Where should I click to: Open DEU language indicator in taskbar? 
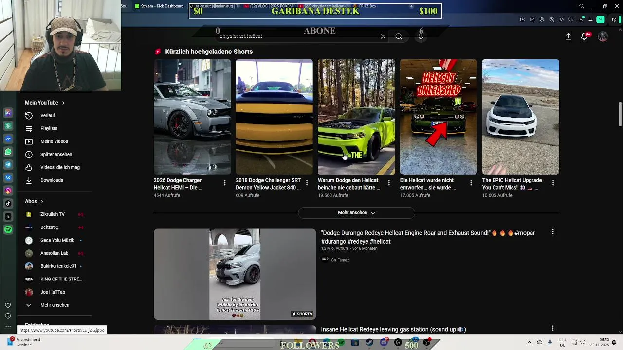tap(562, 342)
